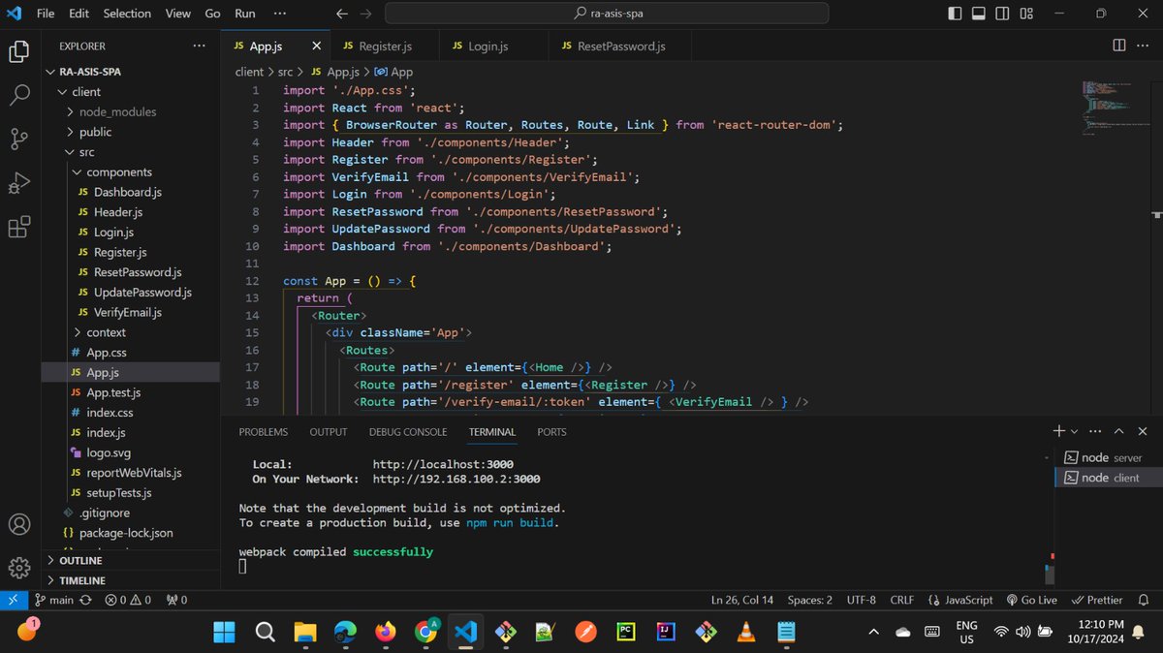Viewport: 1163px width, 653px height.
Task: Close the App.js editor tab
Action: point(317,46)
